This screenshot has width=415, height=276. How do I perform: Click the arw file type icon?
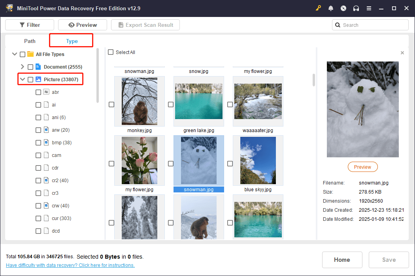tap(46, 130)
